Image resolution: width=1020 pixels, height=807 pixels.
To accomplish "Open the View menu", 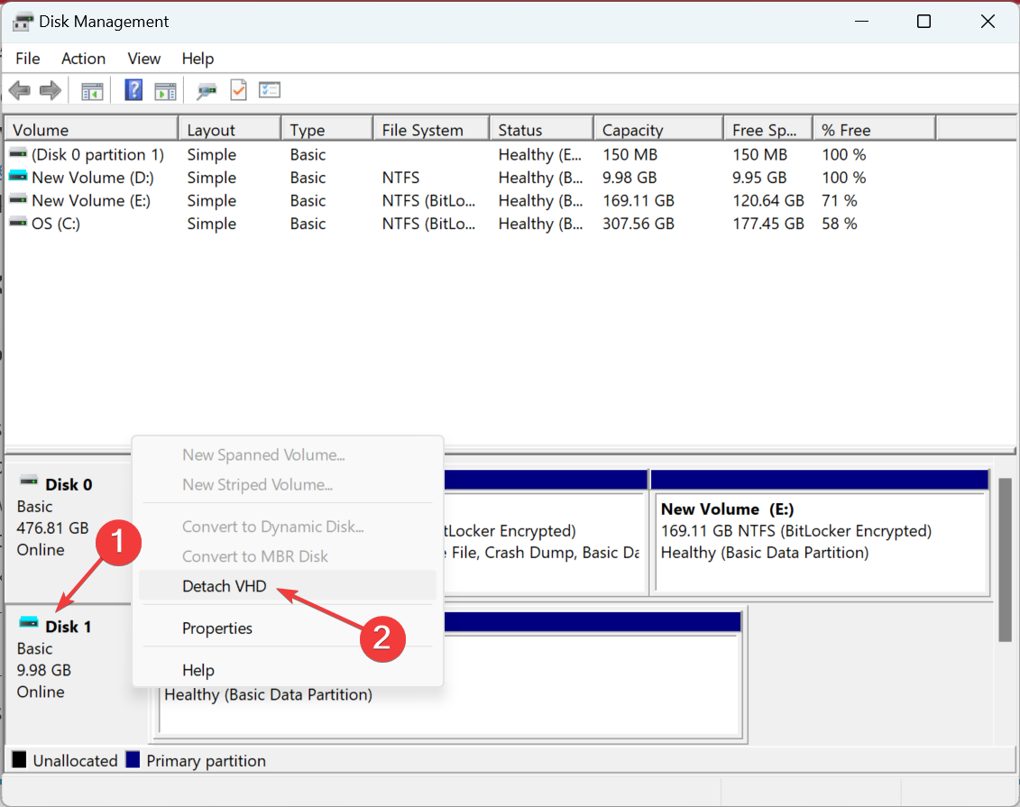I will coord(143,59).
